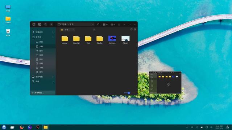Expand the Network sidebar chevron
Image resolution: width=232 pixels, height=130 pixels.
(x=53, y=81)
